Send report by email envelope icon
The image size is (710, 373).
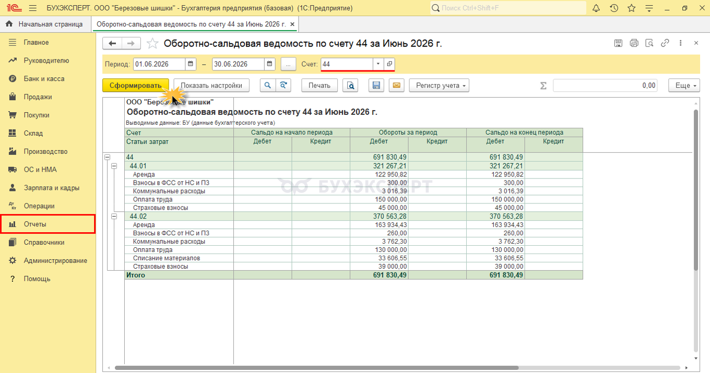pos(396,86)
